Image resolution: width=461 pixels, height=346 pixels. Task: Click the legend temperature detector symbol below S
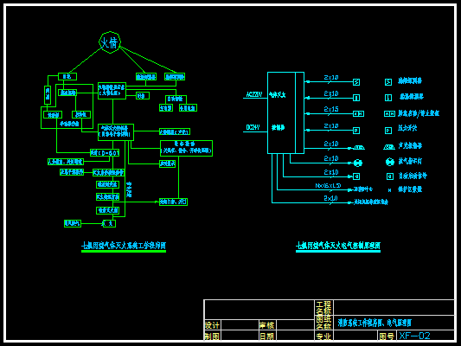tap(388, 98)
